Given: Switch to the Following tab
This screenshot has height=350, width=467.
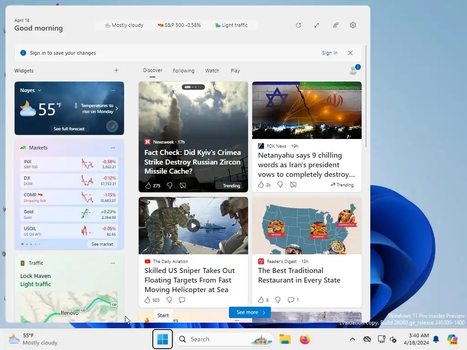Looking at the screenshot, I should click(183, 71).
